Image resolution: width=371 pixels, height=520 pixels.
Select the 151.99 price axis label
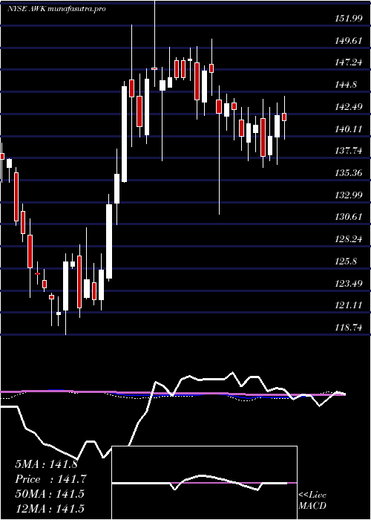click(348, 19)
